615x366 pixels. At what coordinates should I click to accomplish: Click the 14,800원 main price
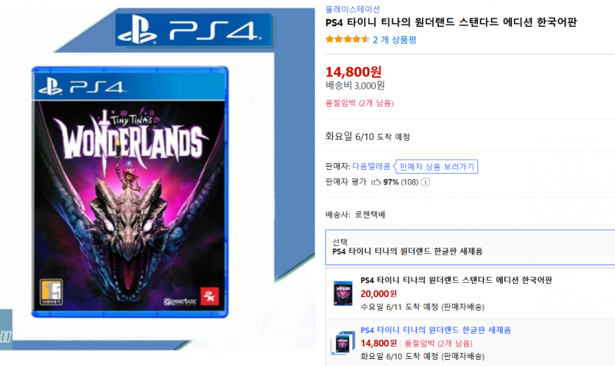pos(354,72)
